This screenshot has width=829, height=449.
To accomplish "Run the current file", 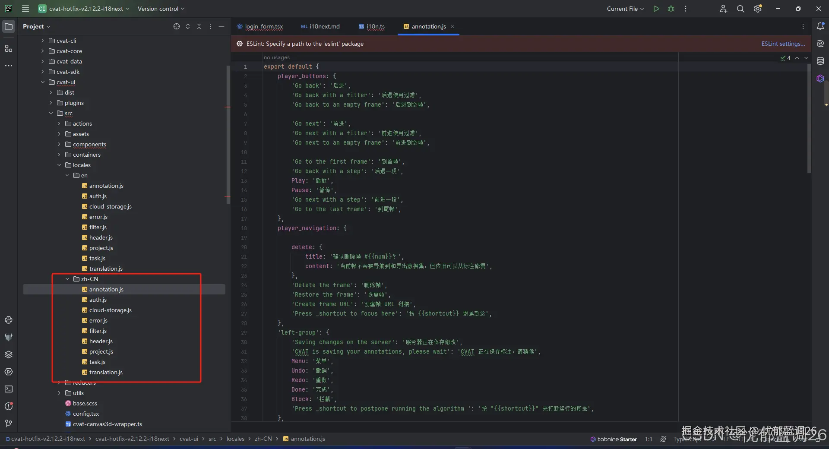I will point(656,9).
